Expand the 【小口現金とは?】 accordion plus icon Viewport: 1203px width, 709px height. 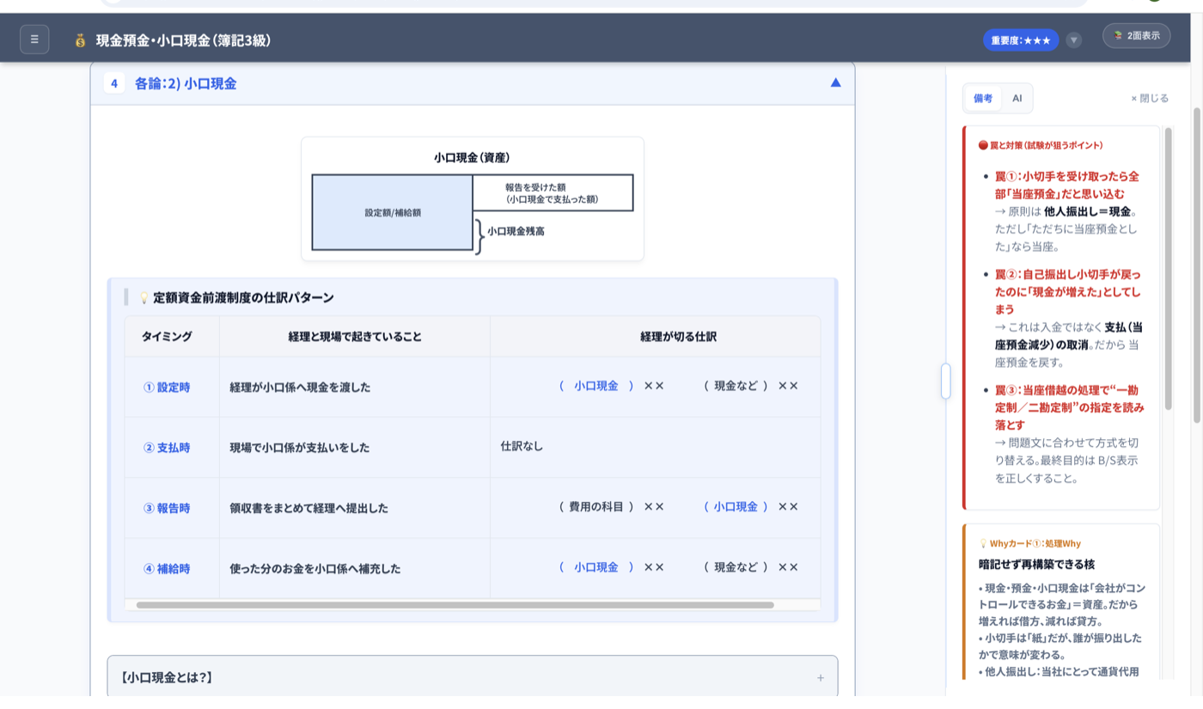[x=821, y=678]
